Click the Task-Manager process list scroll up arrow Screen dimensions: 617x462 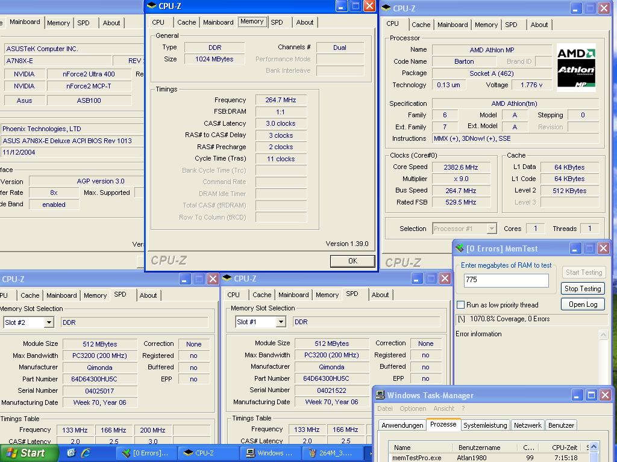(594, 447)
